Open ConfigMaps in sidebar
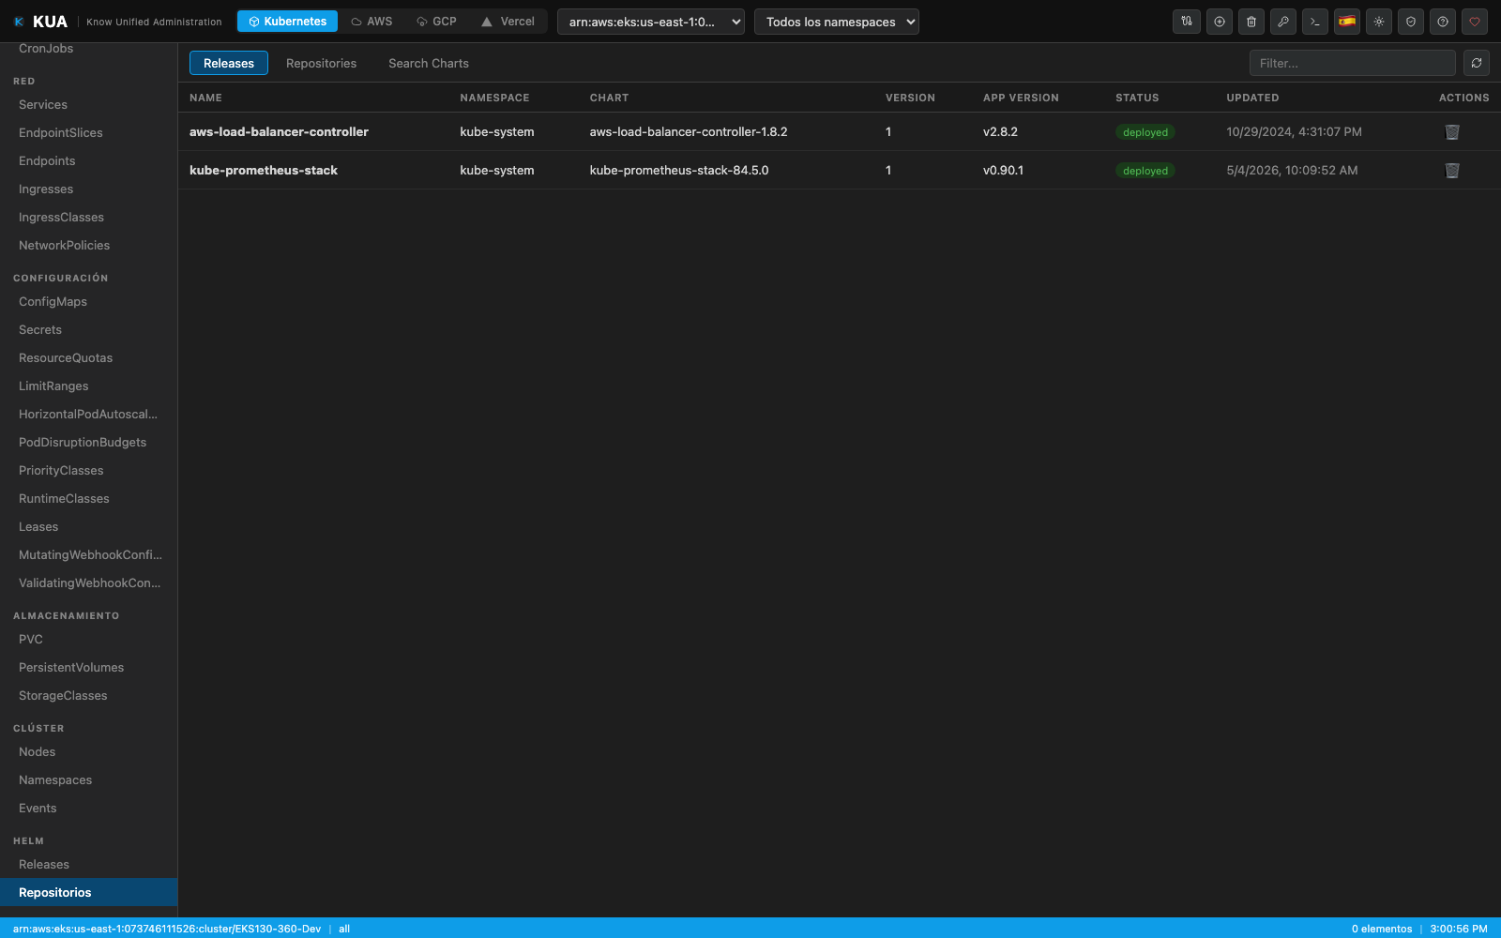 point(89,302)
